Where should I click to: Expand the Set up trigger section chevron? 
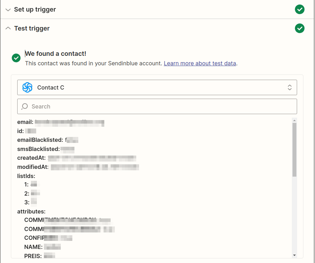pyautogui.click(x=8, y=9)
